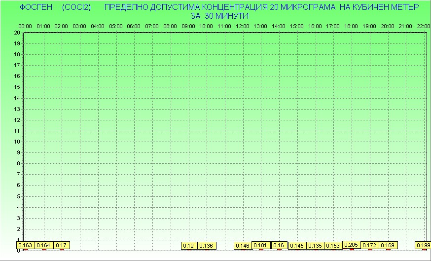The width and height of the screenshot is (431, 261).
Task: Select the 04:00 time label
Action: (98, 26)
